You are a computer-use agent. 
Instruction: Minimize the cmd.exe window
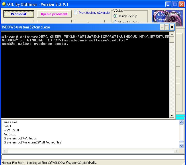(162, 27)
